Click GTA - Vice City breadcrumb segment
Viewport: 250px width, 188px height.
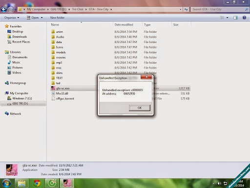tap(99, 9)
